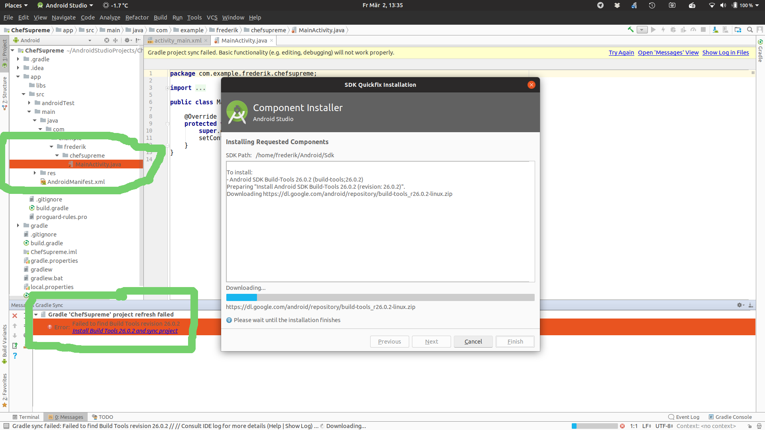Click the green Make Project hammer icon
Image resolution: width=765 pixels, height=430 pixels.
click(630, 29)
